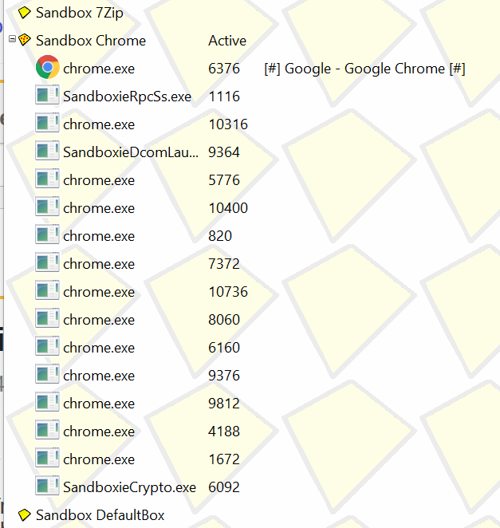The width and height of the screenshot is (500, 528).
Task: Click the SandboxieRpcSs.exe process icon
Action: click(48, 95)
